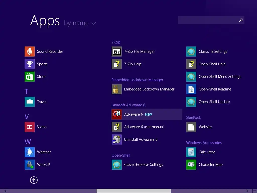The image size is (257, 193).
Task: Click the zoom-out minus button at corner
Action: 255,191
